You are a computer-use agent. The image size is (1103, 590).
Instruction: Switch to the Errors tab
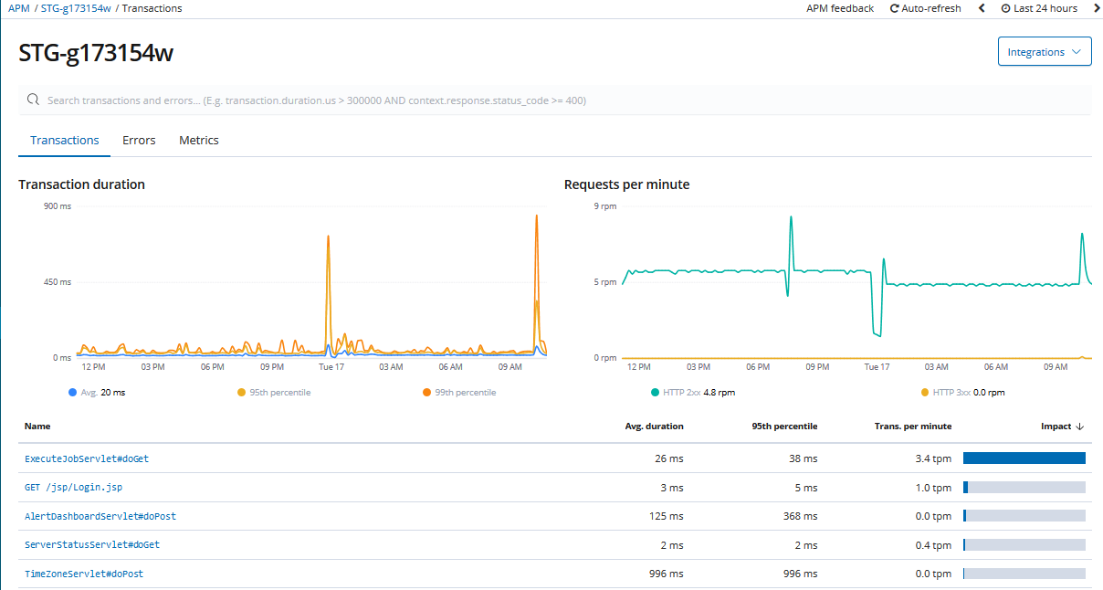tap(139, 140)
